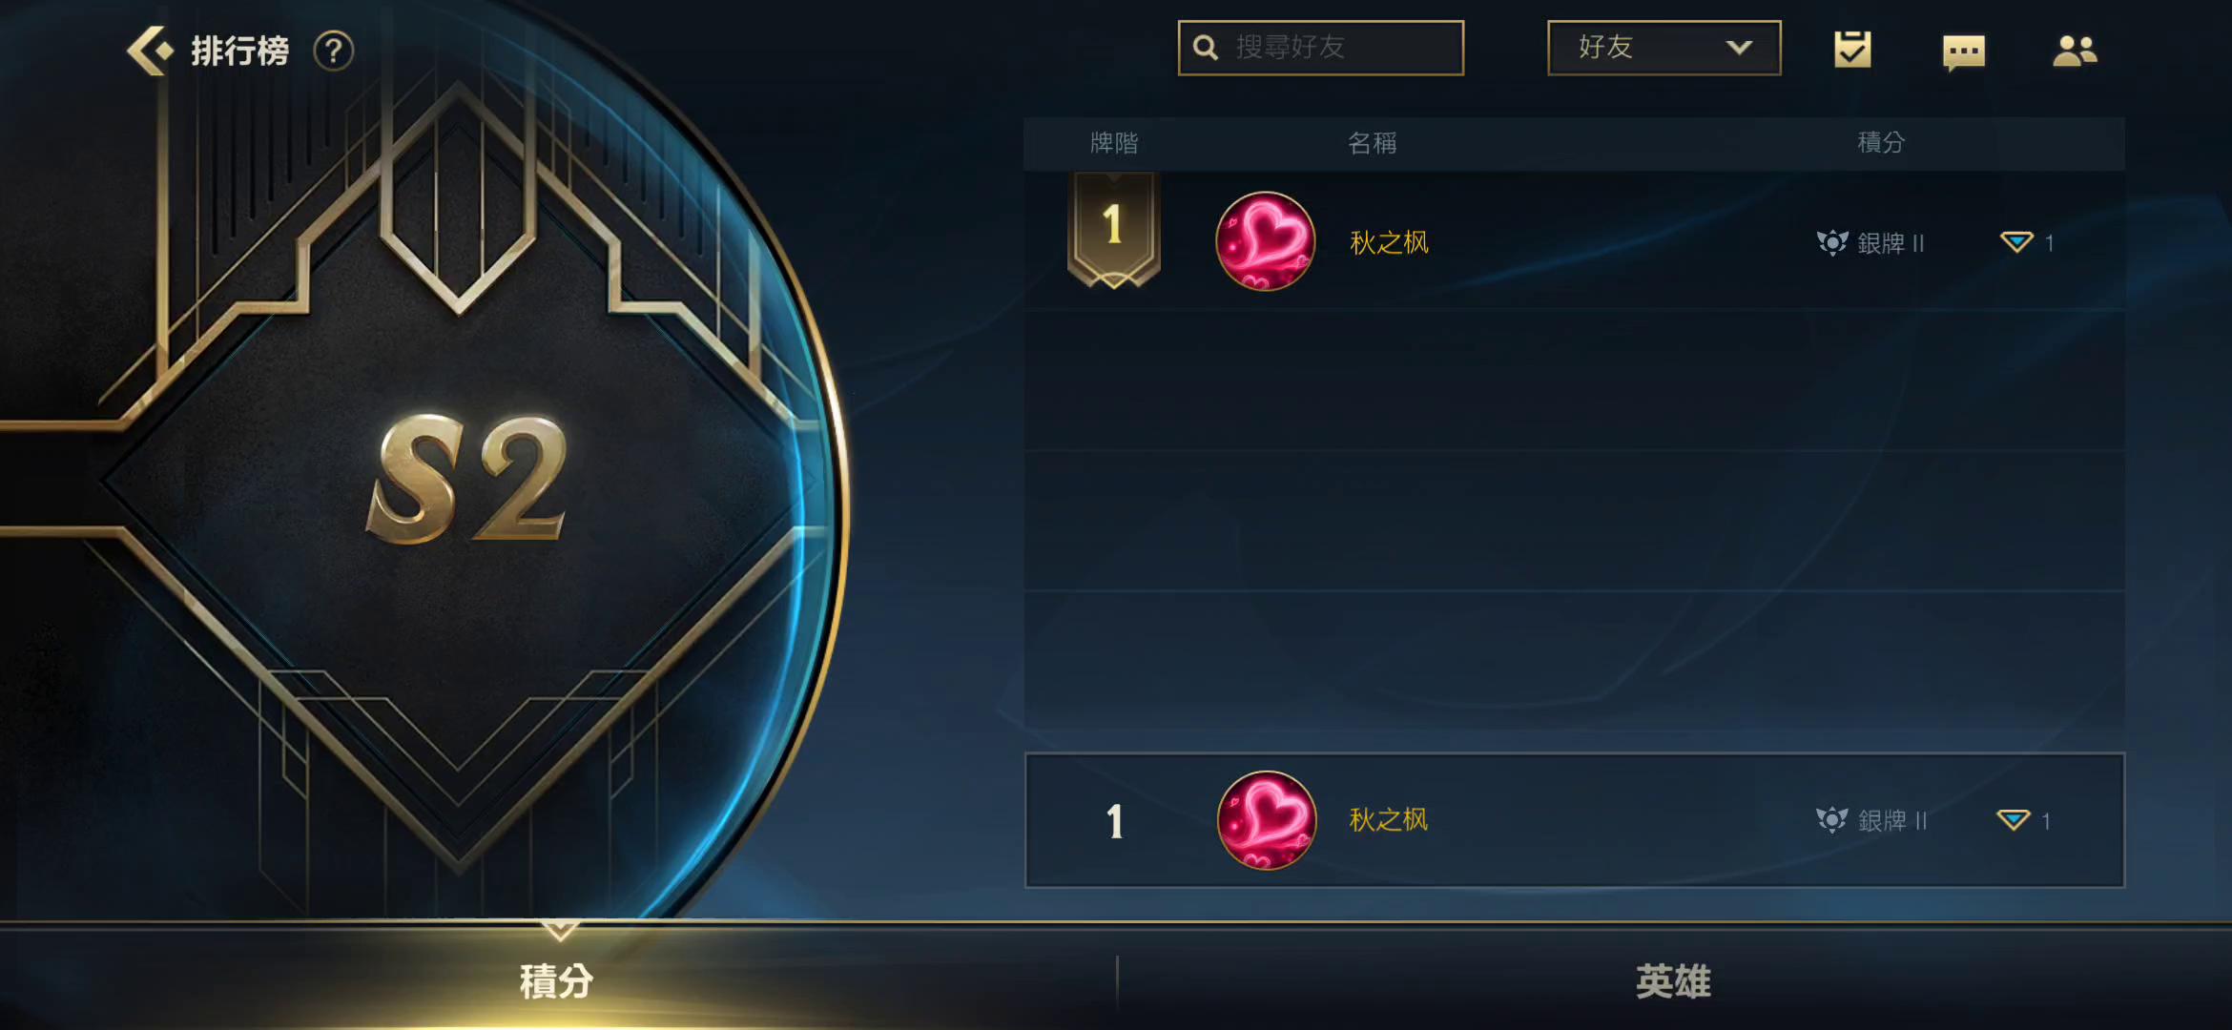Open the friends list icon
This screenshot has height=1030, width=2232.
click(x=2075, y=51)
